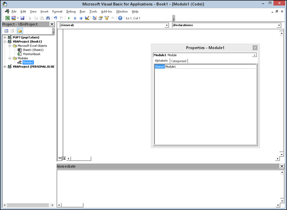Select Module1 in the project tree

point(28,62)
